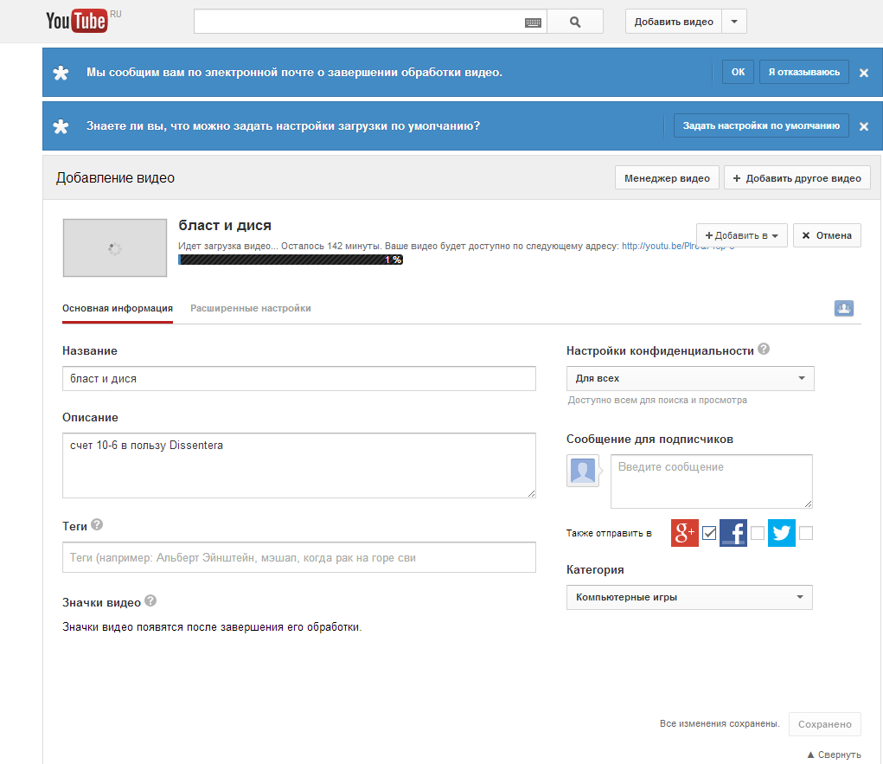Click the "бласт и дися" video heading
Viewport: 883px width, 764px height.
(225, 225)
